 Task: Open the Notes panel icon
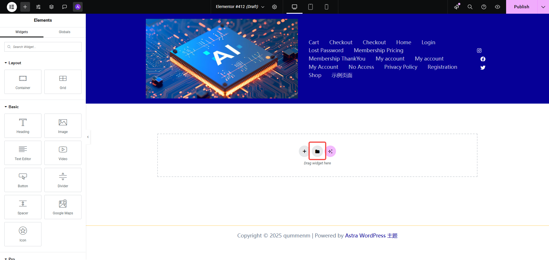pyautogui.click(x=65, y=7)
